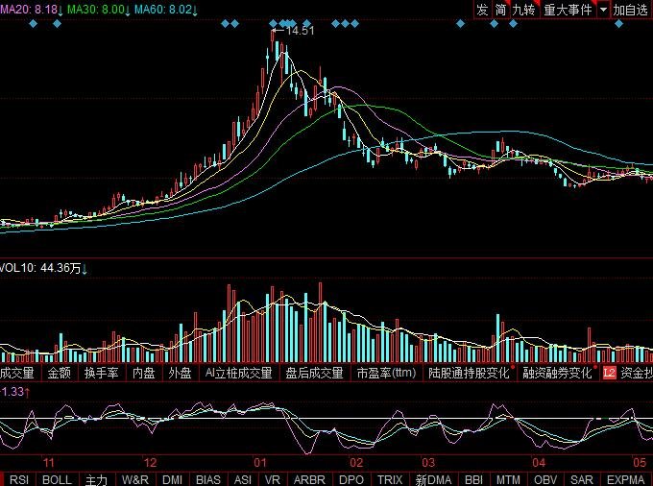Switch to the EXPMA indicator tab
Screen dimensions: 653x486
[x=626, y=479]
